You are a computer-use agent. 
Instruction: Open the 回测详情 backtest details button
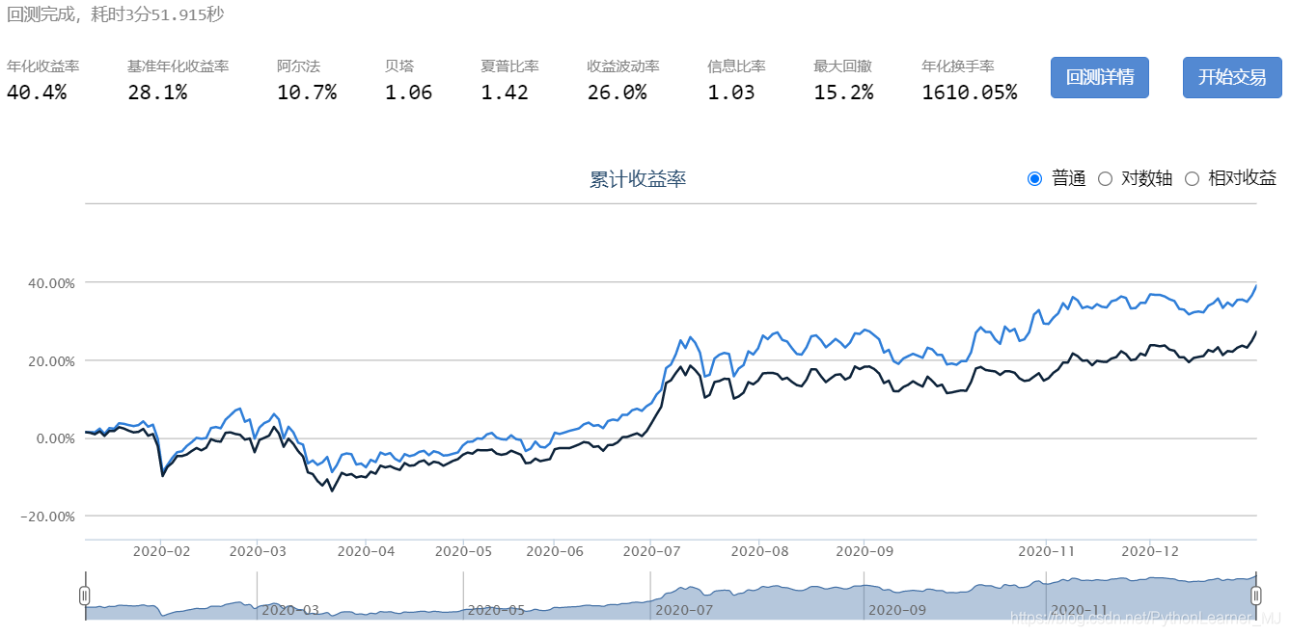tap(1099, 77)
